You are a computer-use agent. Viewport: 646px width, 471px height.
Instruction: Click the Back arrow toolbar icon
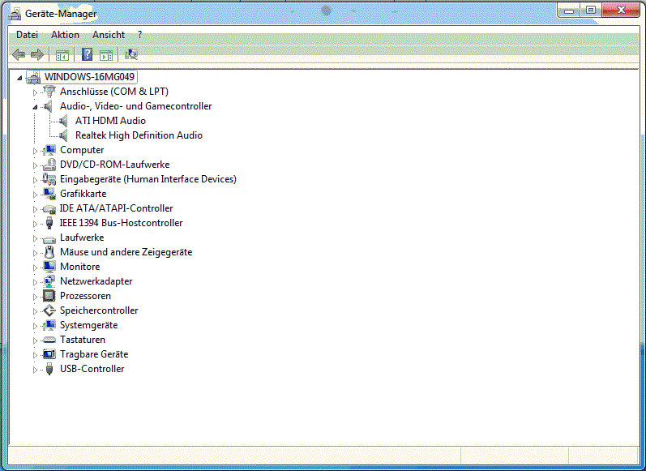19,54
